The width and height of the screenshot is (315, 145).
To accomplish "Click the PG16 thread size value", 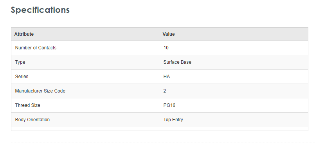I will coord(169,105).
